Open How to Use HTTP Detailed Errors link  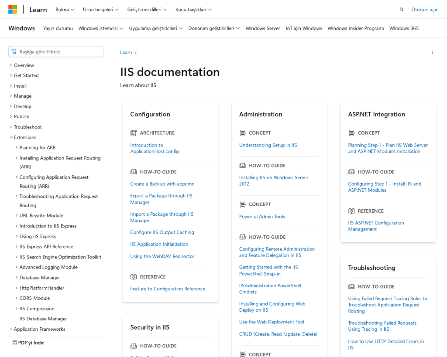[386, 344]
